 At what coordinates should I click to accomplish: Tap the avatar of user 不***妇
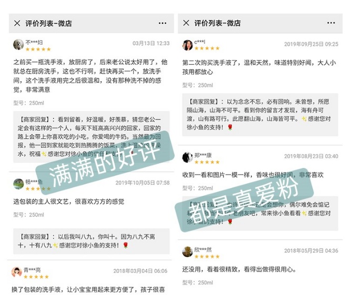click(x=18, y=45)
